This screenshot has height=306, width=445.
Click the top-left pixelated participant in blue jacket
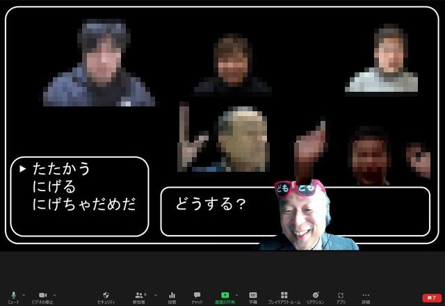[99, 63]
